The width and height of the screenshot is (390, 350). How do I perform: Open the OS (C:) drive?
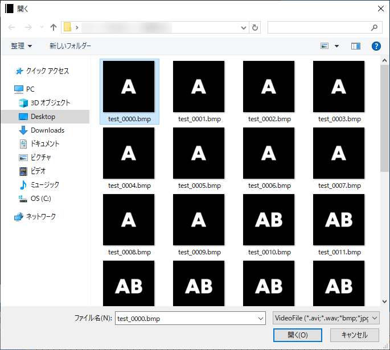point(40,199)
